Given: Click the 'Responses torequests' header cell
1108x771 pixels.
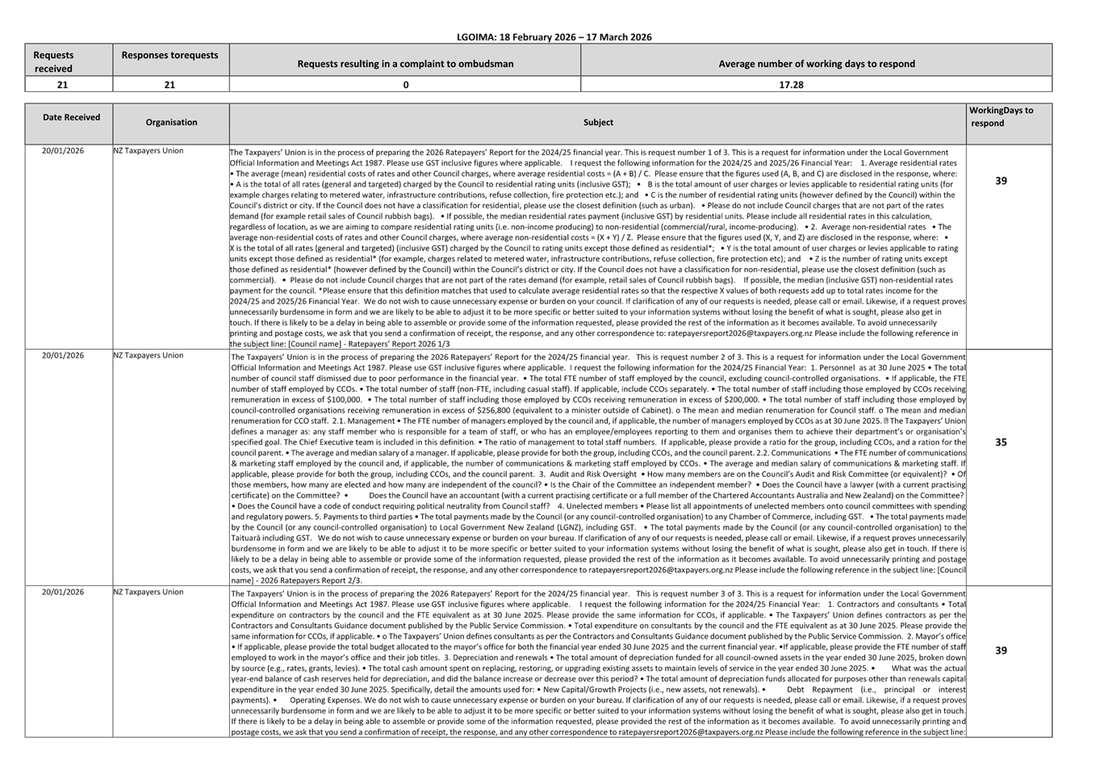Looking at the screenshot, I should [171, 61].
